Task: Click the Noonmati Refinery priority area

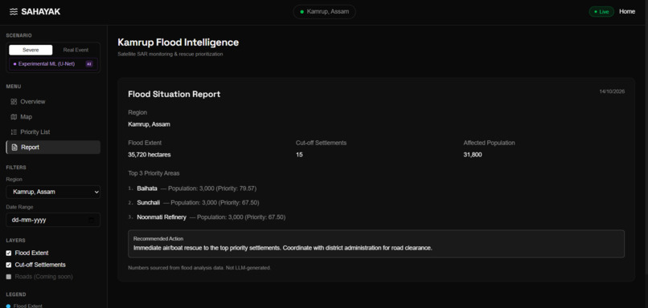Action: 162,217
